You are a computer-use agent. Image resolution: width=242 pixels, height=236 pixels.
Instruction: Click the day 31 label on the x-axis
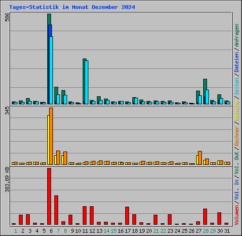(x=227, y=231)
